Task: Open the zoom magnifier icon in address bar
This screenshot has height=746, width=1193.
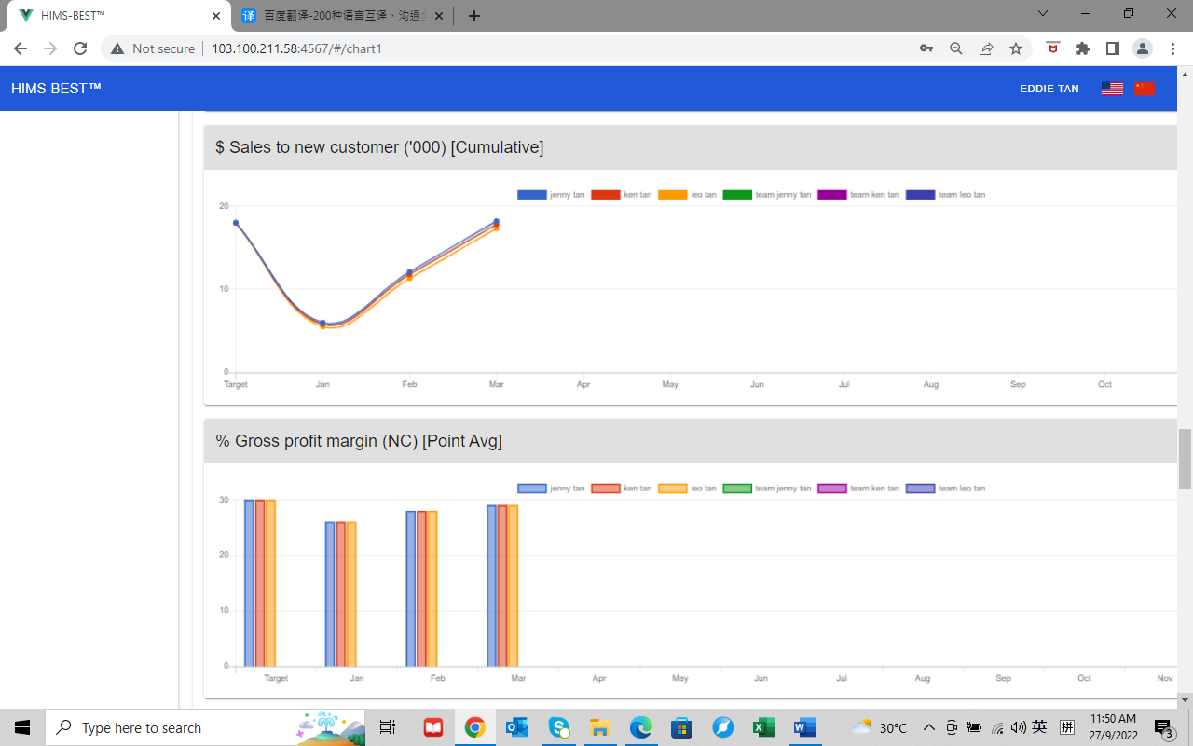Action: point(955,48)
